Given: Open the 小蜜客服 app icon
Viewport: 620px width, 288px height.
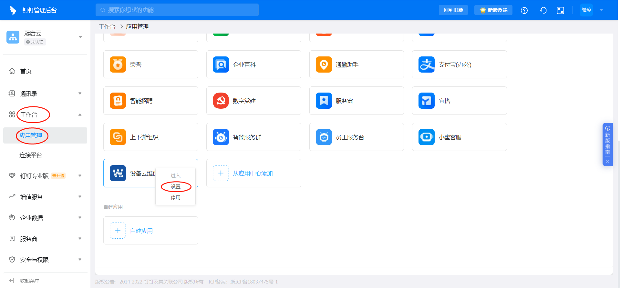Looking at the screenshot, I should [427, 137].
